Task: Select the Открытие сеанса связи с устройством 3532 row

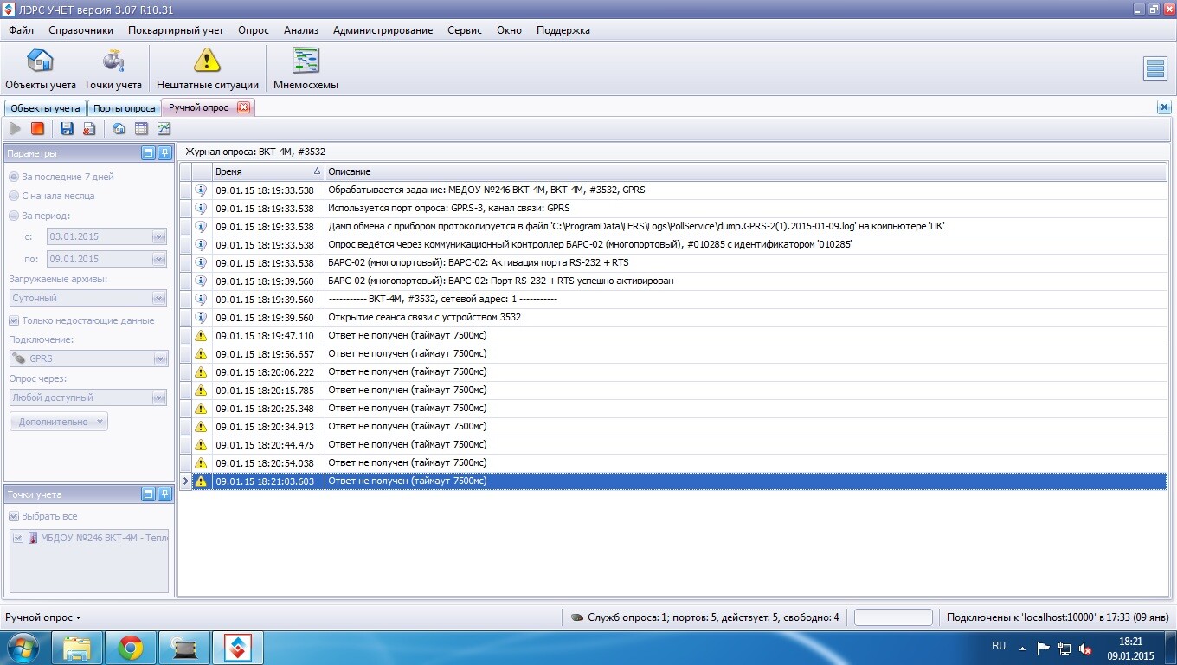Action: [x=673, y=318]
